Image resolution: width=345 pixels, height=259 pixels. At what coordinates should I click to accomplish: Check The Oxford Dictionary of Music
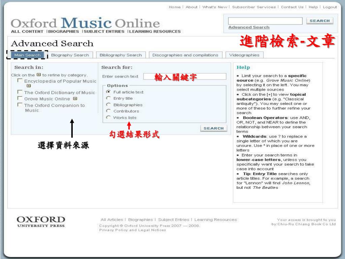click(20, 92)
